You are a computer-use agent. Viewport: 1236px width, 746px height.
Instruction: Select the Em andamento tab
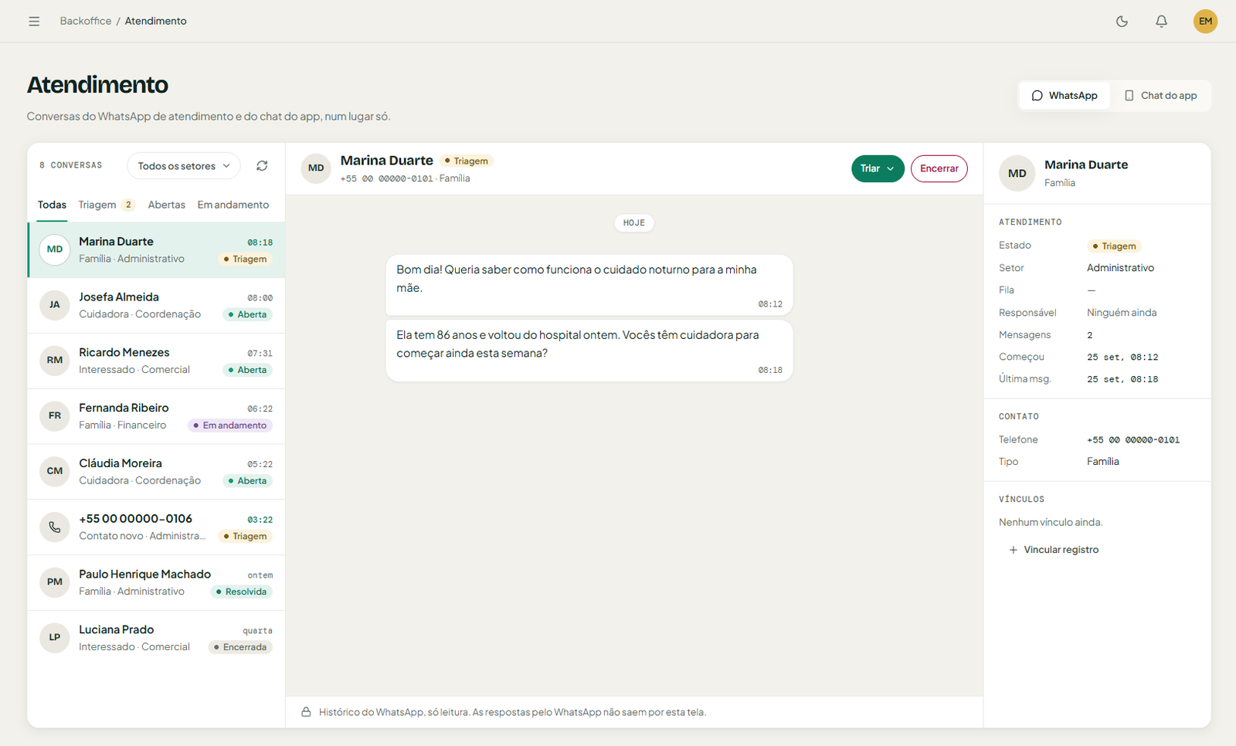[x=233, y=205]
